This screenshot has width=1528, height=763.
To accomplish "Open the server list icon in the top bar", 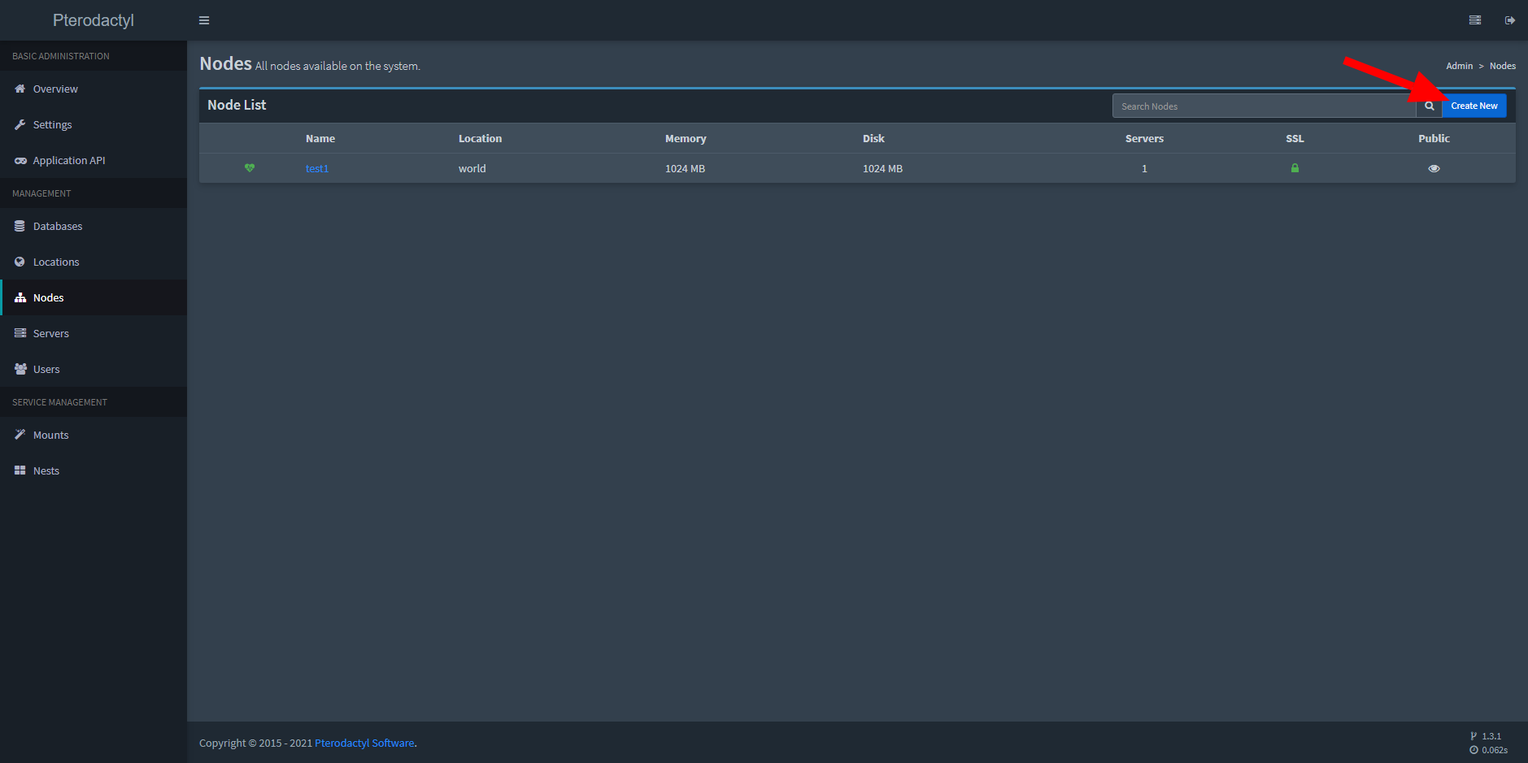I will (1474, 20).
